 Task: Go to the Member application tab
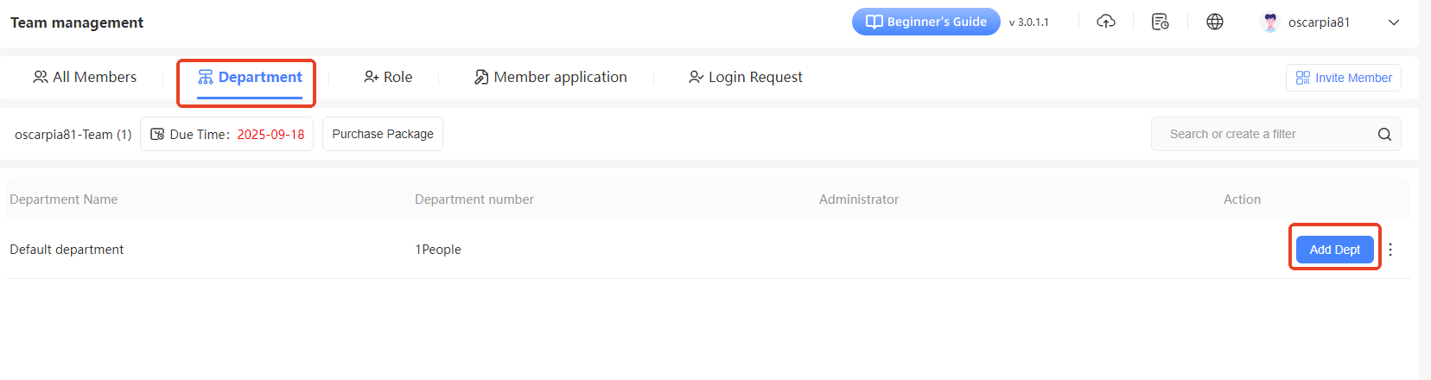pos(550,77)
